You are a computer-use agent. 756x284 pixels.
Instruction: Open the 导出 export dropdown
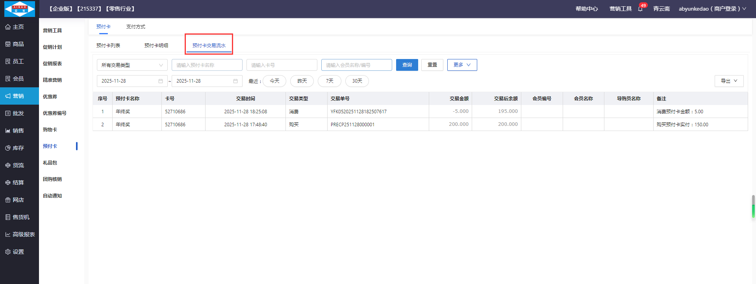tap(729, 81)
